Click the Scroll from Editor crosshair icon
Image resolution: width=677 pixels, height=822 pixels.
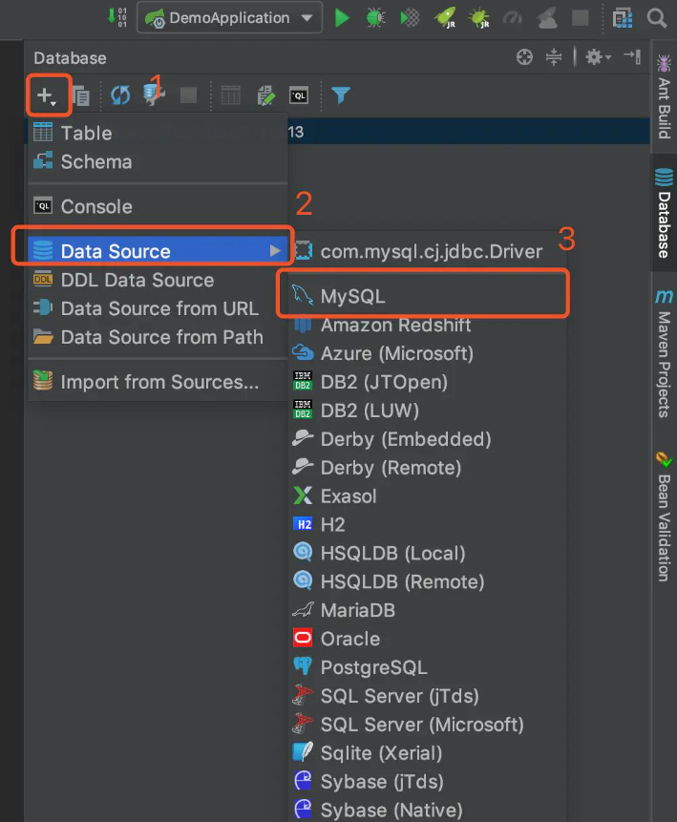point(524,56)
